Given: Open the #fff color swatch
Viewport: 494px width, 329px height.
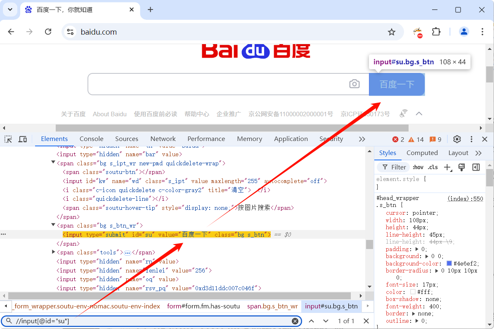Looking at the screenshot, I should pyautogui.click(x=413, y=292).
